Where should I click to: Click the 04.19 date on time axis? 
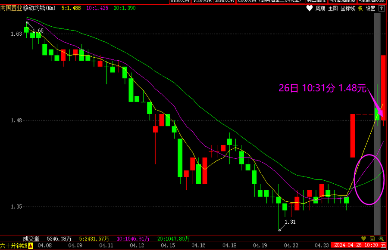(260, 246)
